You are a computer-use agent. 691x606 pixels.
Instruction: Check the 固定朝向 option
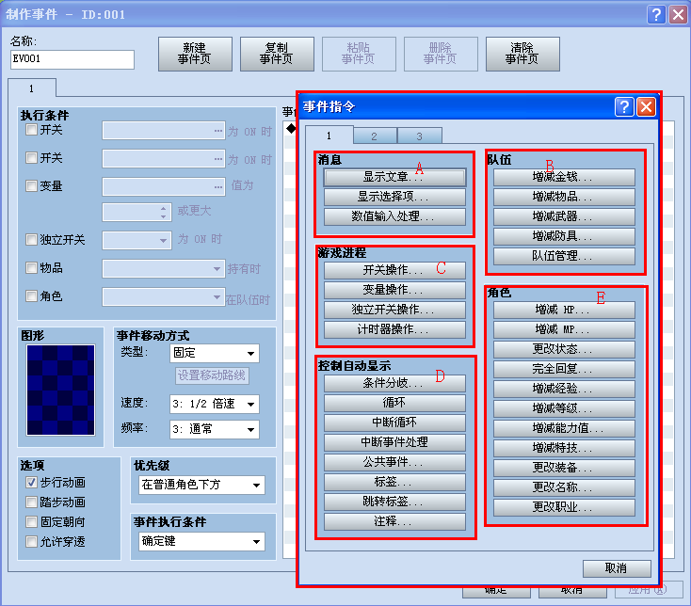point(31,522)
